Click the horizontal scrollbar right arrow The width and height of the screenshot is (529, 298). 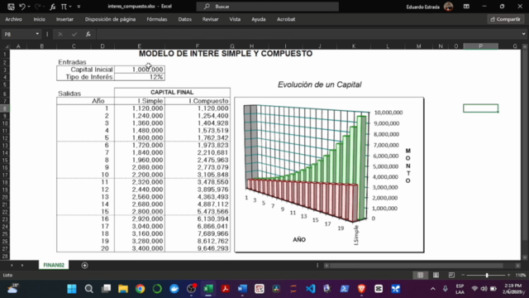518,266
